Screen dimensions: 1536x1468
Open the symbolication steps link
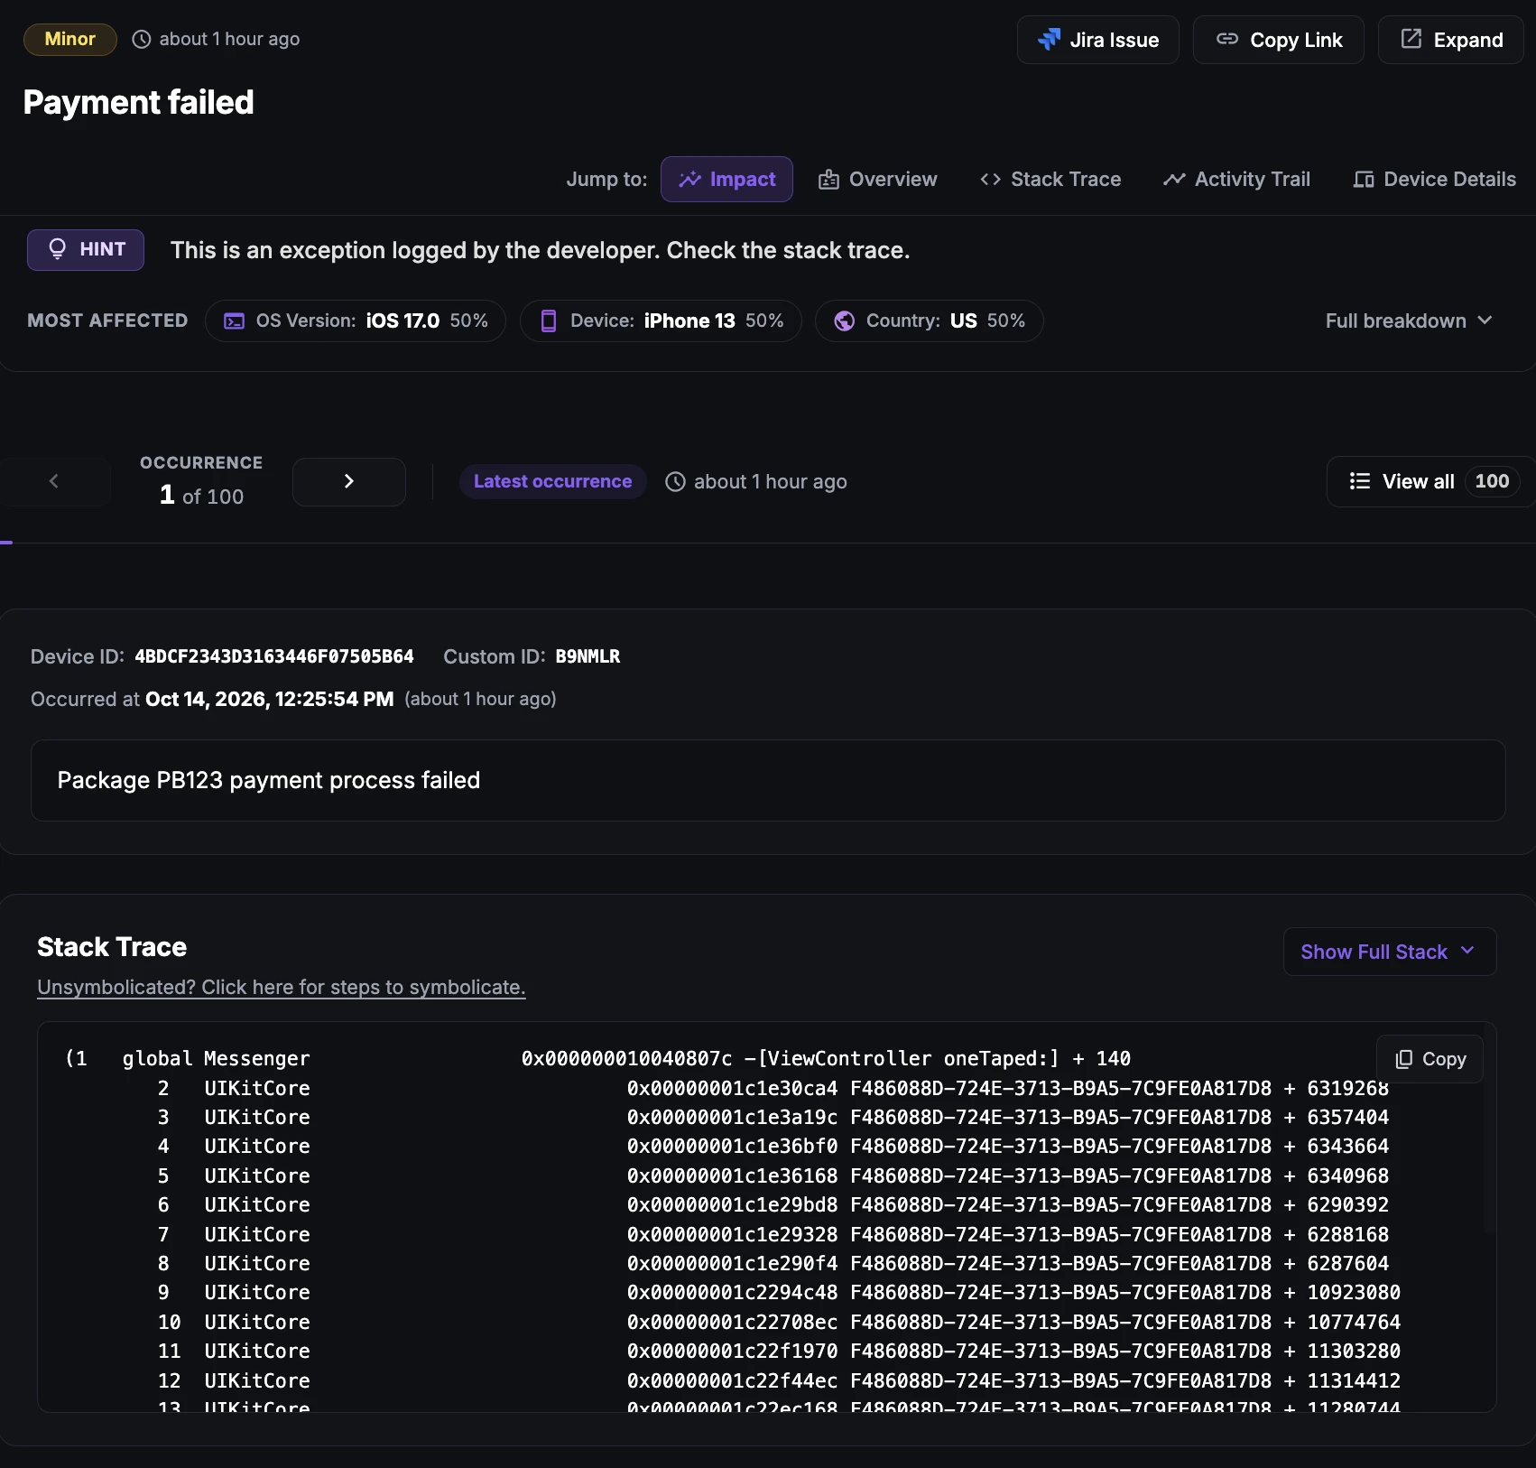281,987
